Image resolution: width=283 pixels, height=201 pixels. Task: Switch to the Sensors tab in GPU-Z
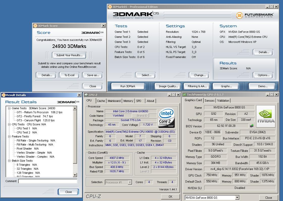pyautogui.click(x=210, y=101)
